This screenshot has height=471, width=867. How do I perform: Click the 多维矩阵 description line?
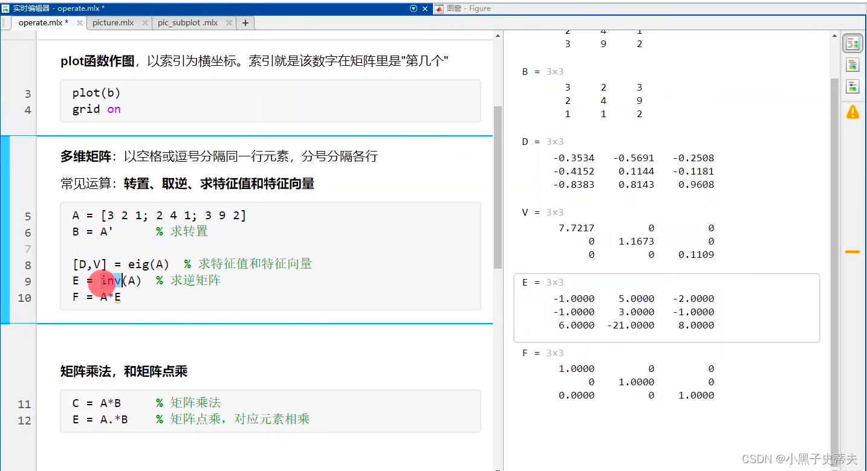pyautogui.click(x=219, y=156)
